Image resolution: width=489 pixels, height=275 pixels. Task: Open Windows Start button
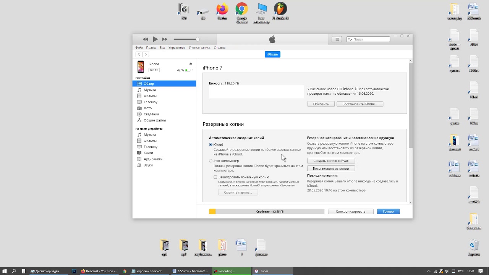5,271
